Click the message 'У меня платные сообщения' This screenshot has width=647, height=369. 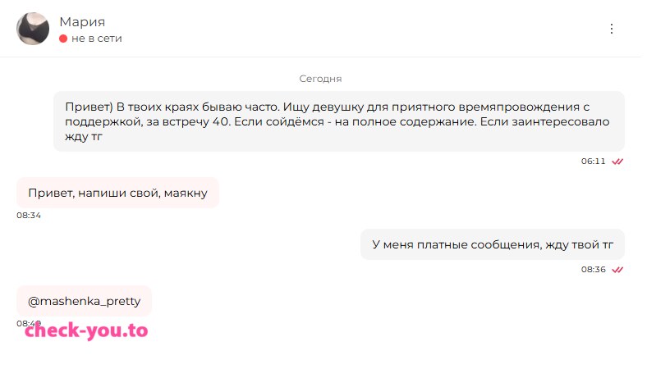click(493, 244)
